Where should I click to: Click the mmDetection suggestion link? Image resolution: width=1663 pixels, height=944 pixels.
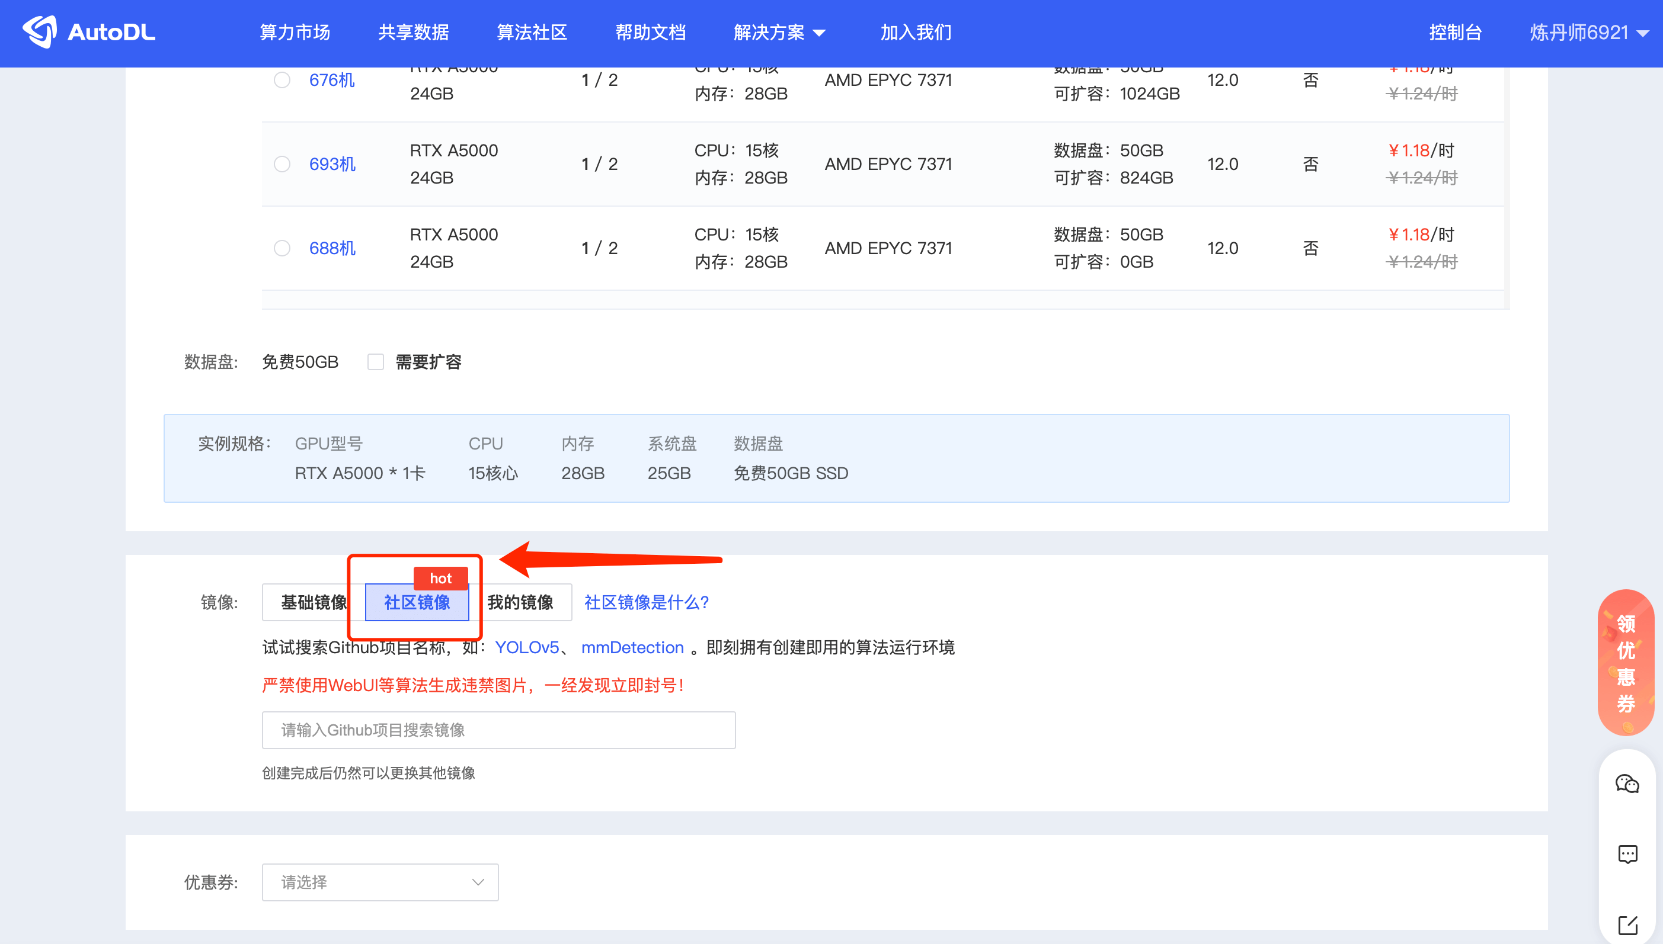[632, 647]
